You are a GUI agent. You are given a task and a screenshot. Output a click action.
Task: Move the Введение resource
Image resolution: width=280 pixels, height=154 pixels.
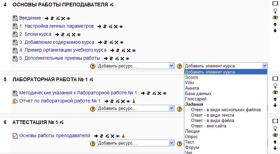(52, 18)
